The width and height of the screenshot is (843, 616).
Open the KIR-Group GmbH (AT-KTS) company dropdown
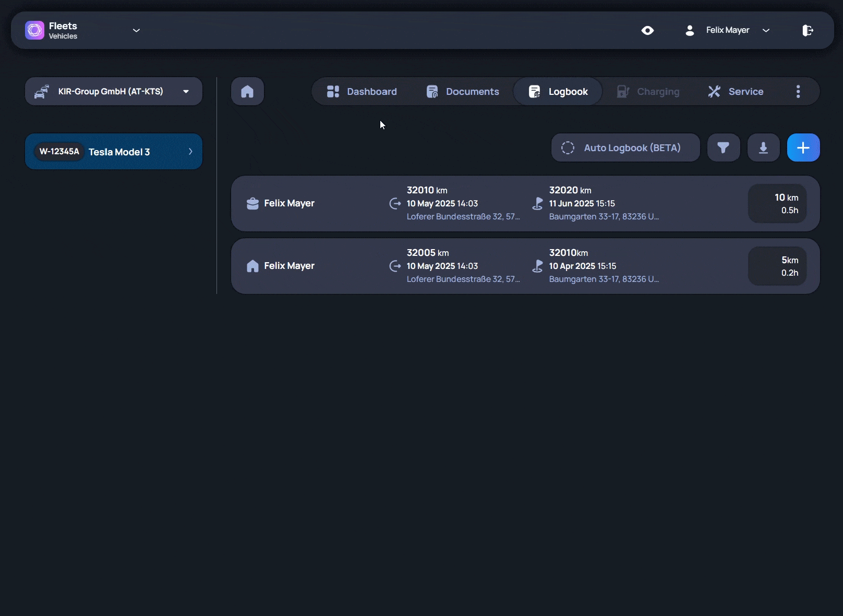[114, 91]
